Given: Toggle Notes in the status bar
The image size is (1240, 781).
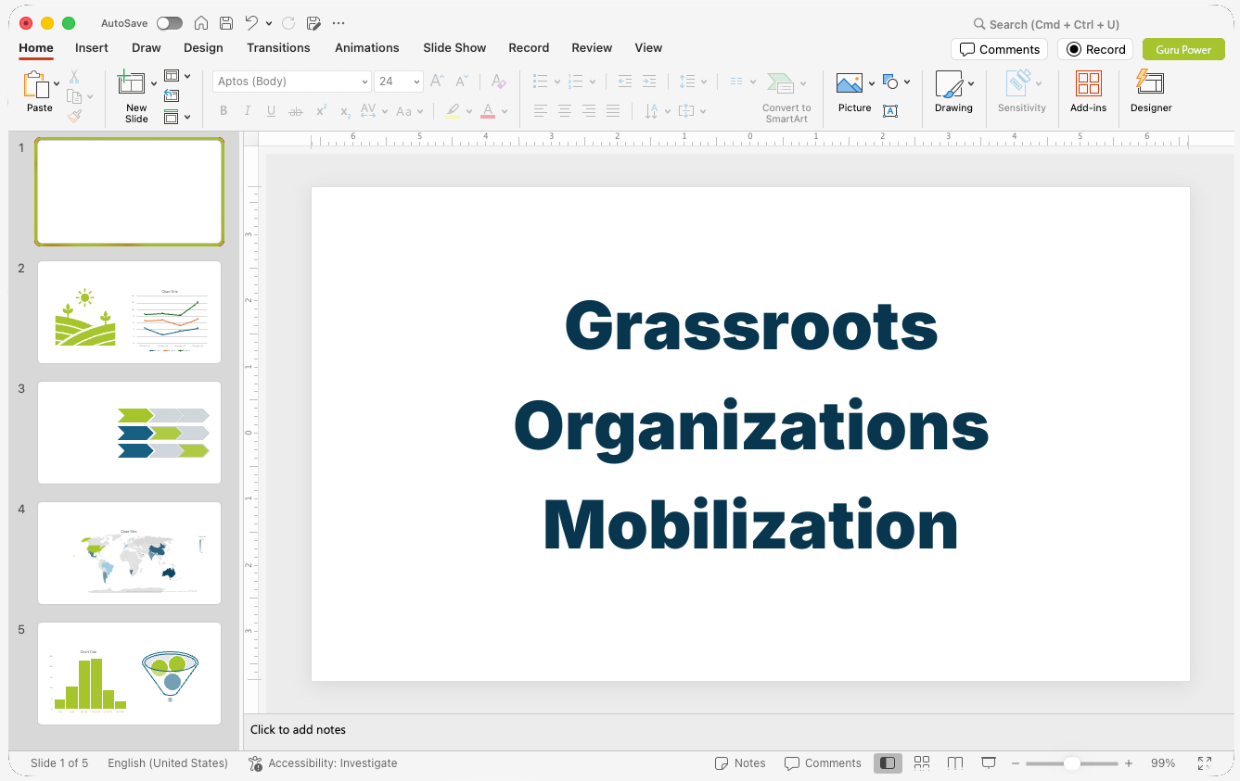Looking at the screenshot, I should point(740,763).
